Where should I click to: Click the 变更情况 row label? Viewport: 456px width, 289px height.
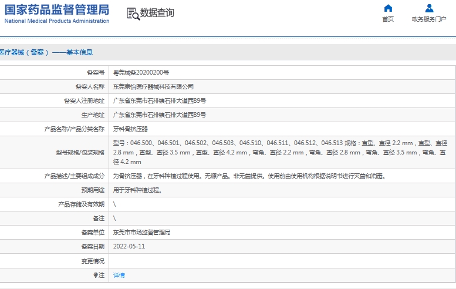coord(93,261)
